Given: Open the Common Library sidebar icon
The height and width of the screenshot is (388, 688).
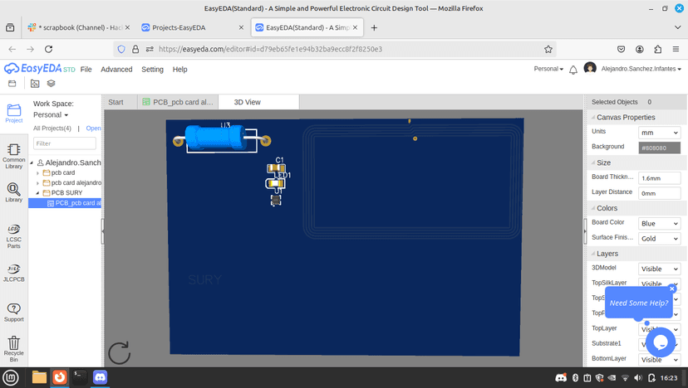Looking at the screenshot, I should click(13, 156).
